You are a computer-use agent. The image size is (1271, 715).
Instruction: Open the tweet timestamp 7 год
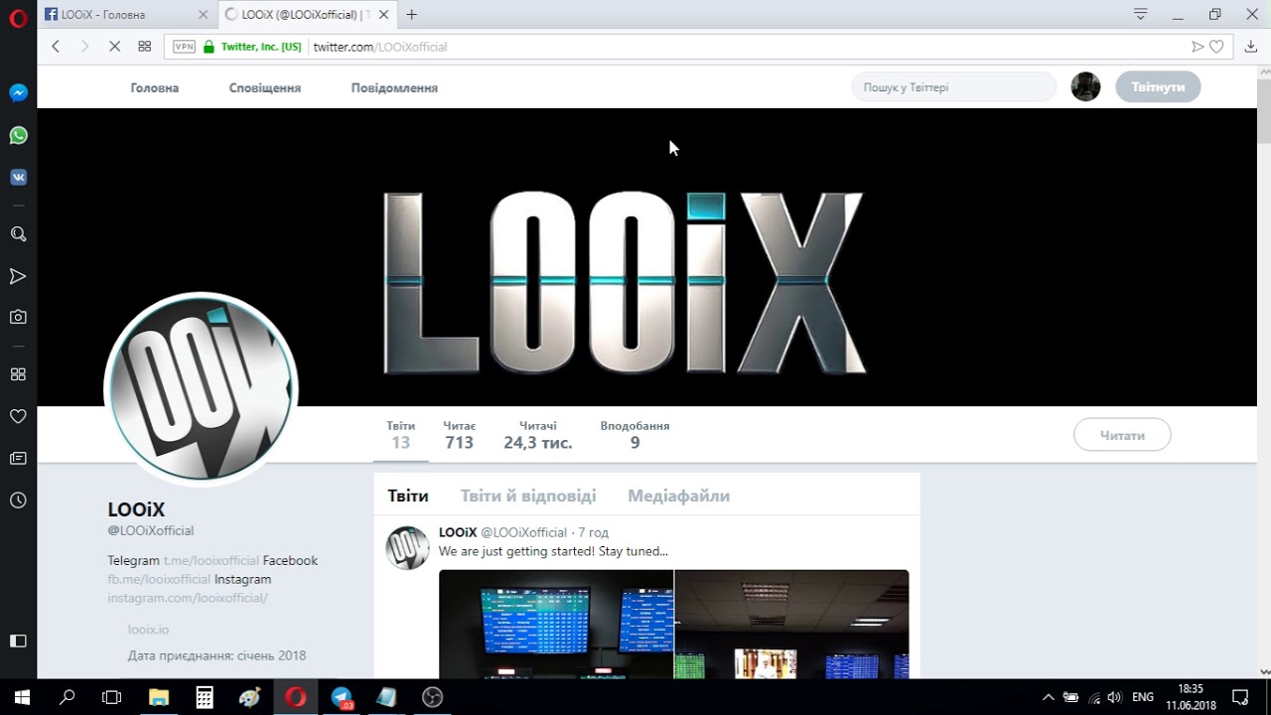tap(594, 532)
